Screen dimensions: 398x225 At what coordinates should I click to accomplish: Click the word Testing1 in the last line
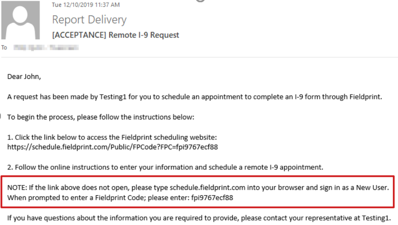coord(376,218)
